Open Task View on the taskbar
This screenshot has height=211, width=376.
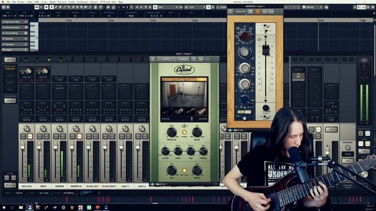pyautogui.click(x=12, y=207)
